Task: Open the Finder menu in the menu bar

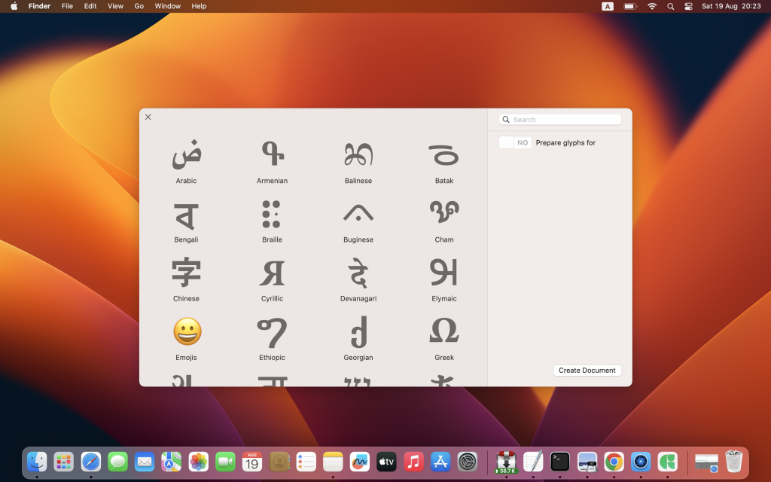Action: coord(39,6)
